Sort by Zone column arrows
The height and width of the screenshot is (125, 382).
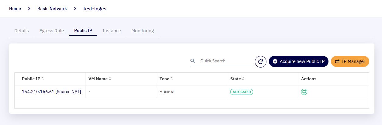[172, 79]
